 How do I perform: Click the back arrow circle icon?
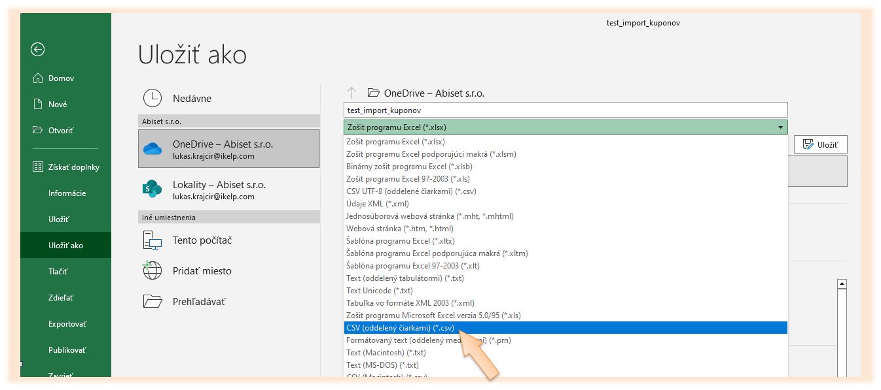pos(38,49)
